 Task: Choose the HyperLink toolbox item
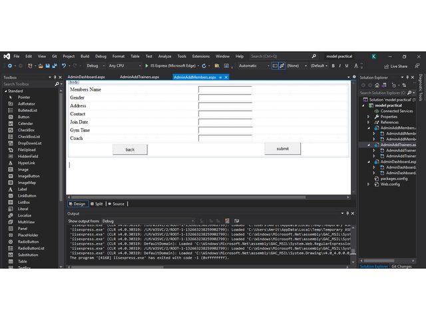[27, 163]
